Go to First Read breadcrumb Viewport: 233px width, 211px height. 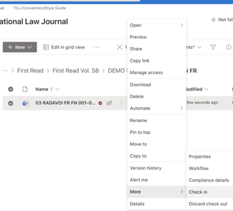[30, 71]
